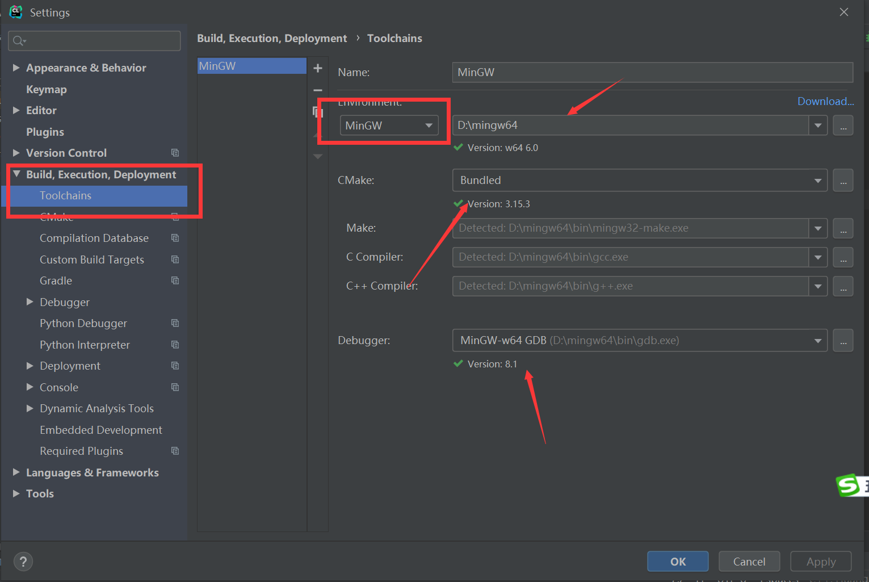Click project-level icon beside Version Control
Screen dimensions: 869x582
tap(175, 153)
